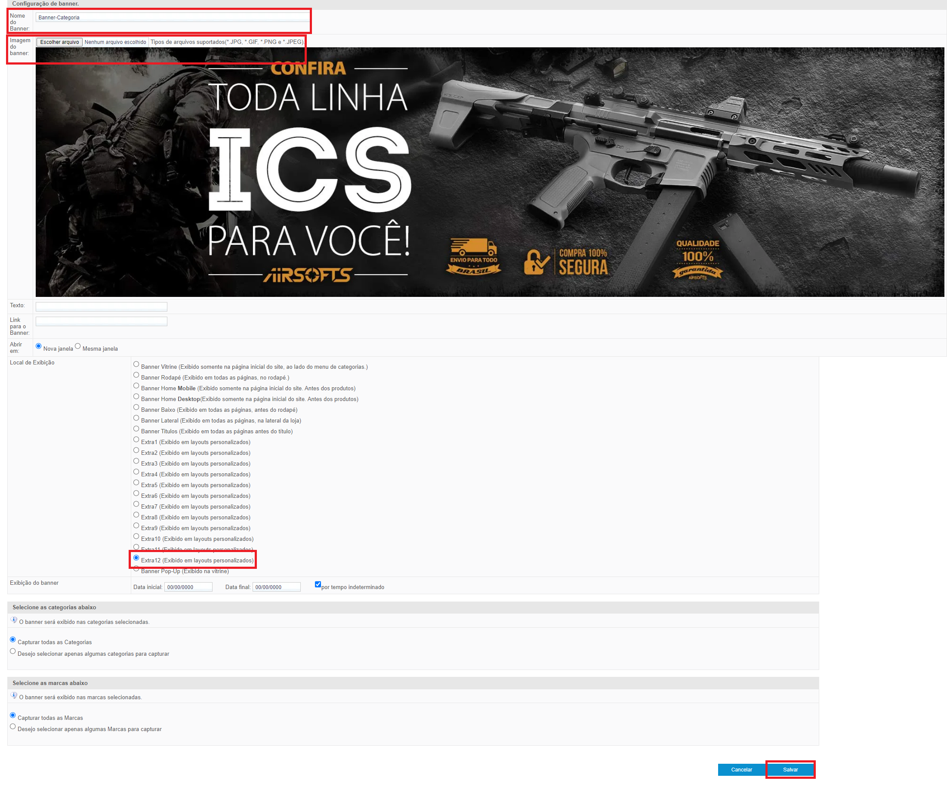Select Extra5 personalized layout option
Image resolution: width=947 pixels, height=790 pixels.
[x=136, y=482]
